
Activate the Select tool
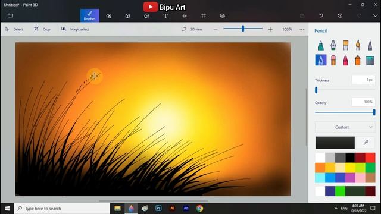14,29
